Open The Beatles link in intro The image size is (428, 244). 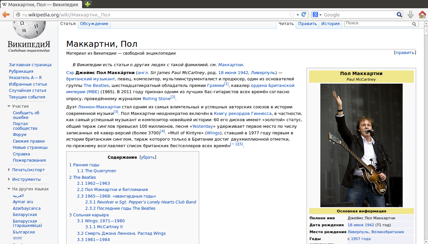click(x=96, y=86)
